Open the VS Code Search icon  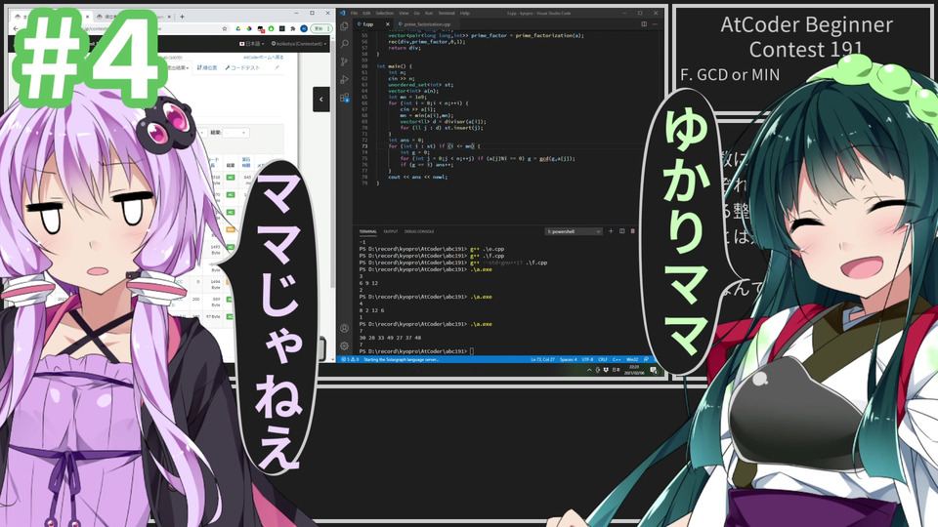point(344,44)
